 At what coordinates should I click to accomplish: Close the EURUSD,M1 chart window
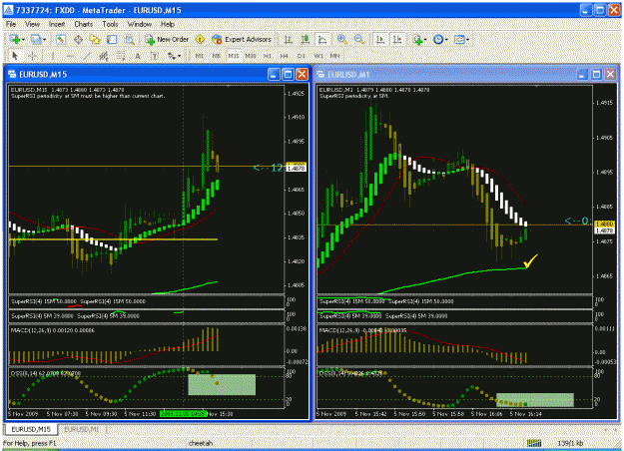coord(610,75)
